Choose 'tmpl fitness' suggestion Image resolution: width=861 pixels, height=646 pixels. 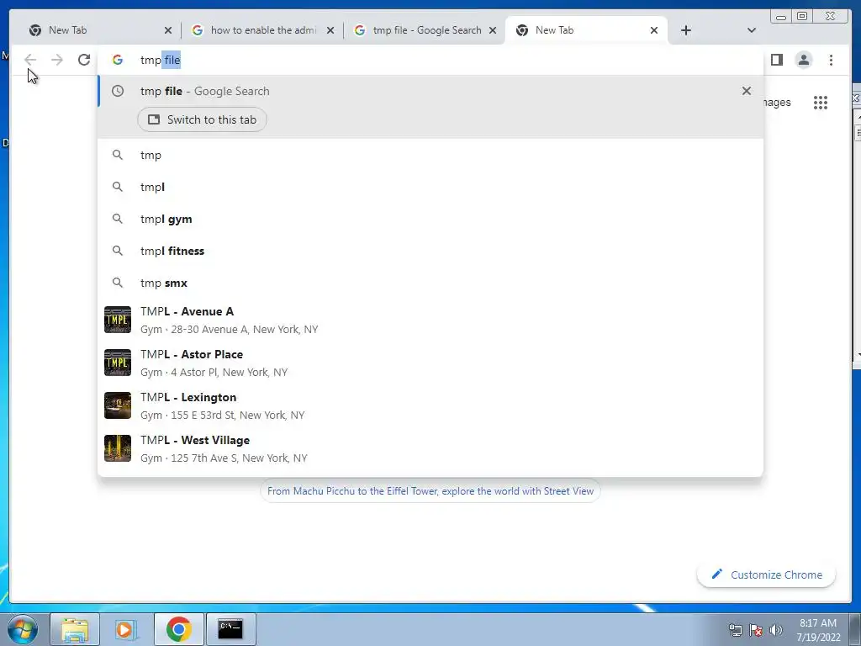pos(430,251)
